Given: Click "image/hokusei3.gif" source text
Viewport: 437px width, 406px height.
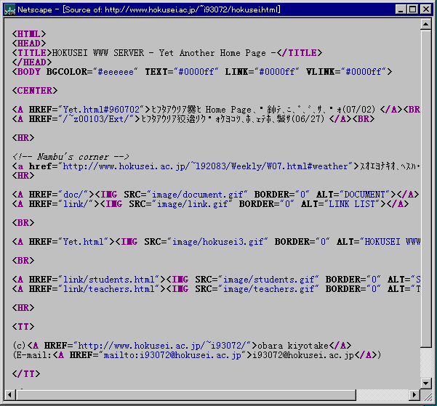Looking at the screenshot, I should coord(217,242).
